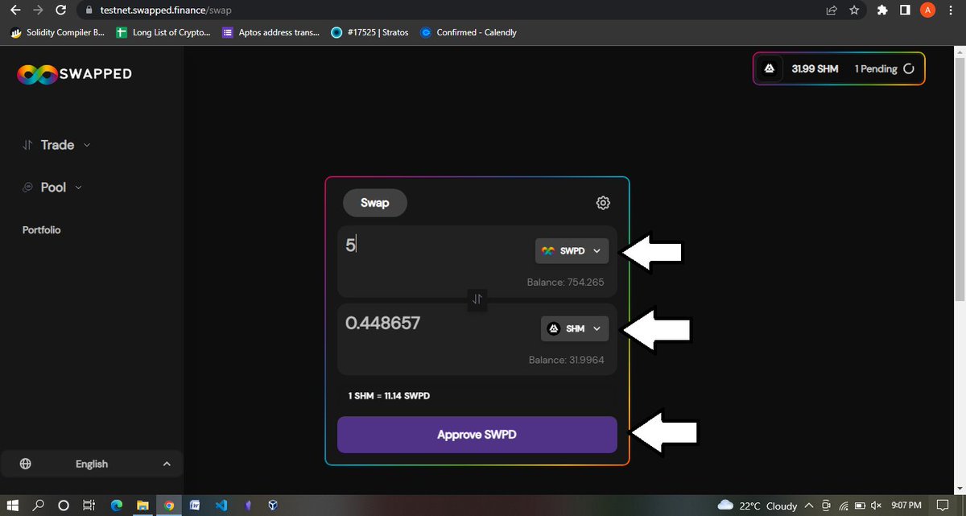The image size is (966, 516).
Task: Open the SWPD token selector dropdown
Action: pyautogui.click(x=572, y=251)
